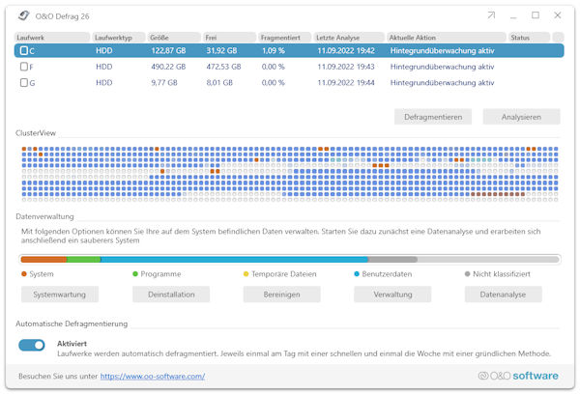Image resolution: width=580 pixels, height=394 pixels.
Task: Sort by the Laufwerk column header
Action: (x=52, y=38)
